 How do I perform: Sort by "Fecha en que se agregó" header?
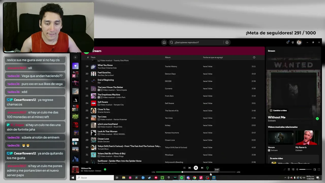click(213, 57)
